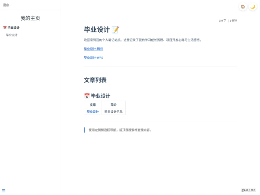Open the 毕业设计 sidebar sub-item
The width and height of the screenshot is (260, 195).
[x=12, y=35]
